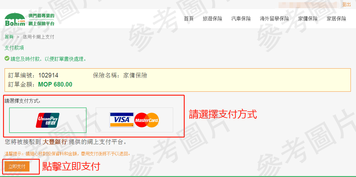Screen dimensions: 356x177
Task: Click the 立即支付 pay now button
Action: tap(17, 167)
